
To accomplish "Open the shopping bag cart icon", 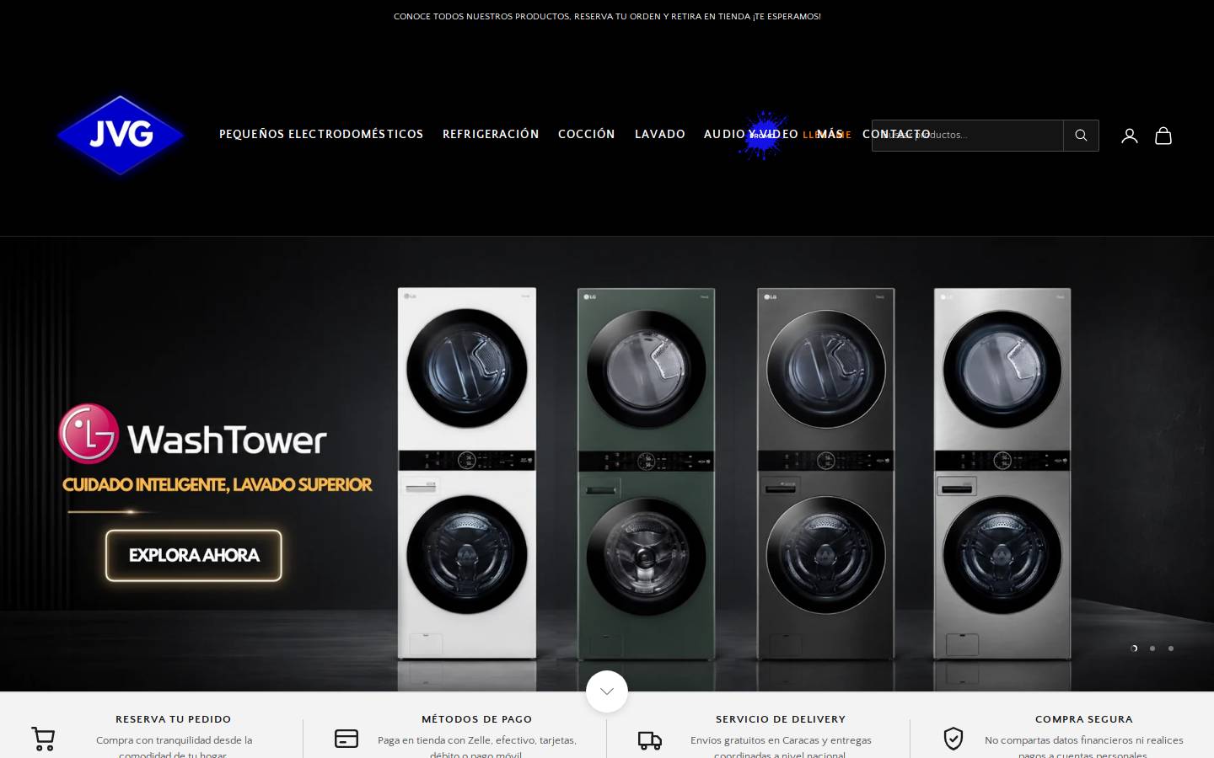I will [x=1163, y=136].
